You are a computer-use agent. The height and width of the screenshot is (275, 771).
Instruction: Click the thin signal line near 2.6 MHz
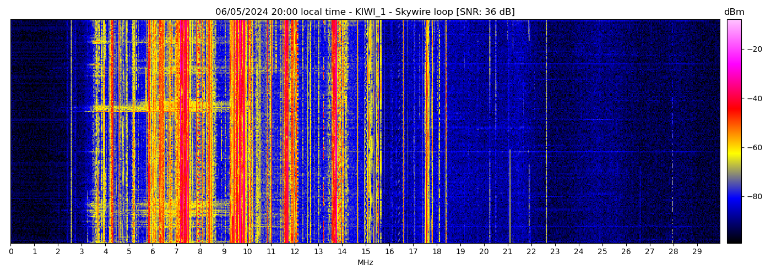coord(72,132)
